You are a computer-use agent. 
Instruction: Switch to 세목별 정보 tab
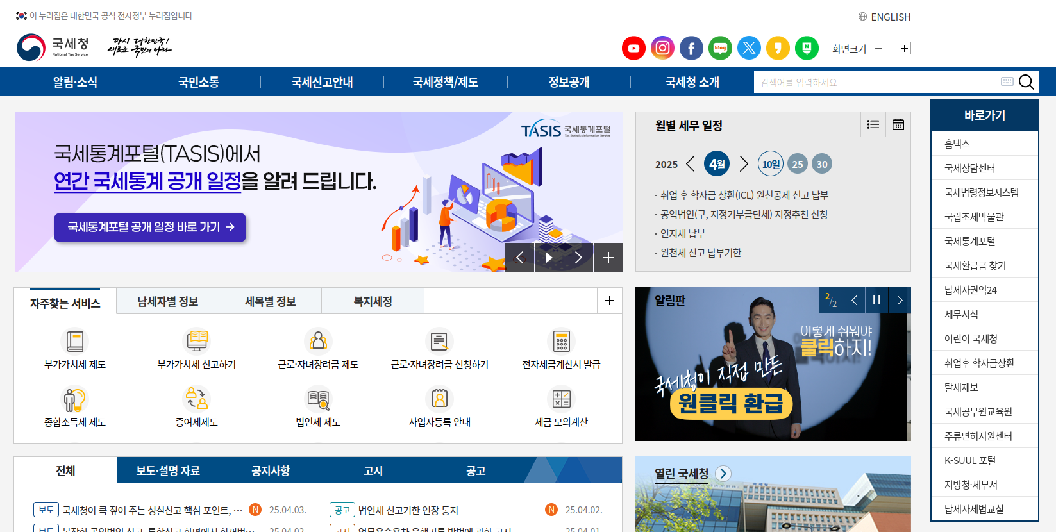click(x=271, y=301)
